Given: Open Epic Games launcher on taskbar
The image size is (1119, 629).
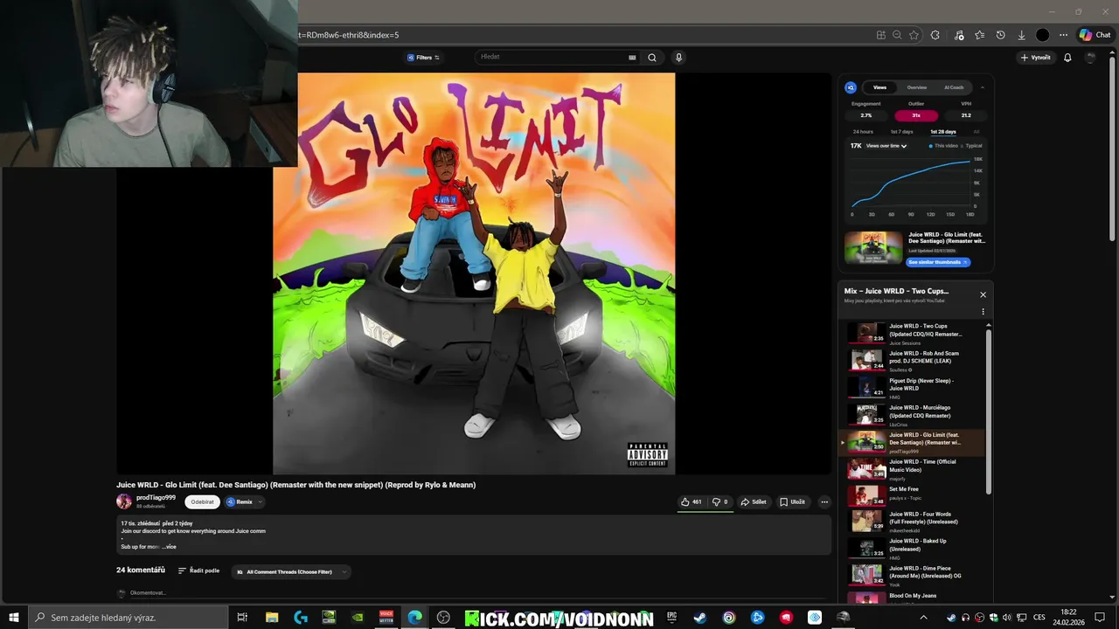Looking at the screenshot, I should [x=671, y=618].
